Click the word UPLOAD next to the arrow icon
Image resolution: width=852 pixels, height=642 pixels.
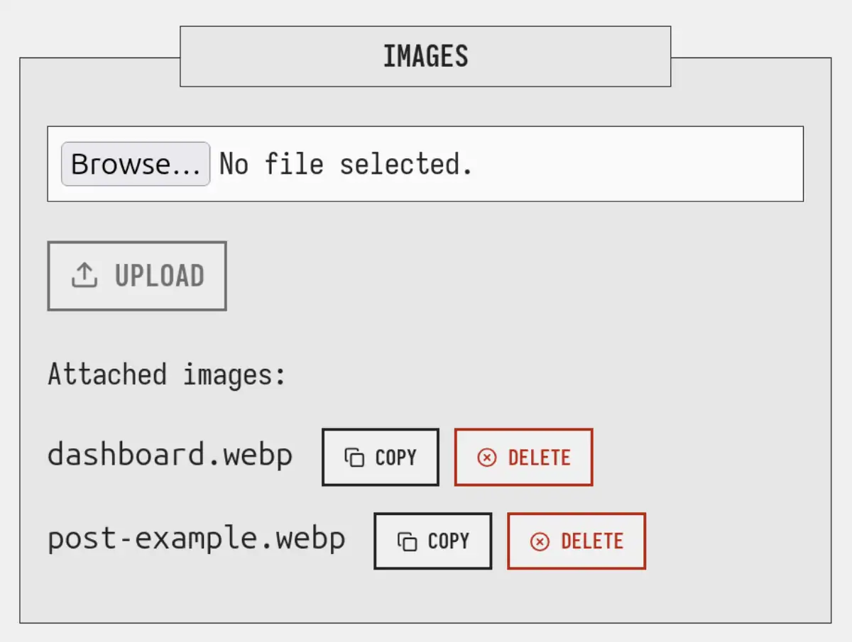tap(160, 275)
